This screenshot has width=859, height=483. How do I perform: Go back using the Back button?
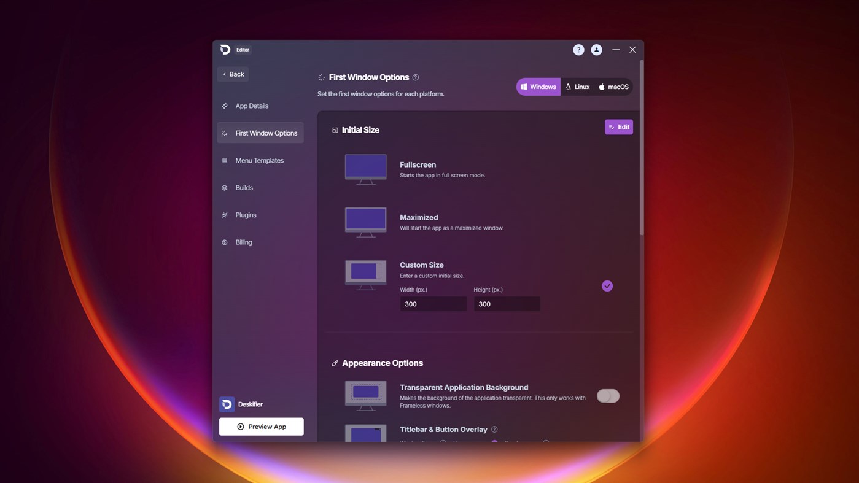tap(233, 74)
